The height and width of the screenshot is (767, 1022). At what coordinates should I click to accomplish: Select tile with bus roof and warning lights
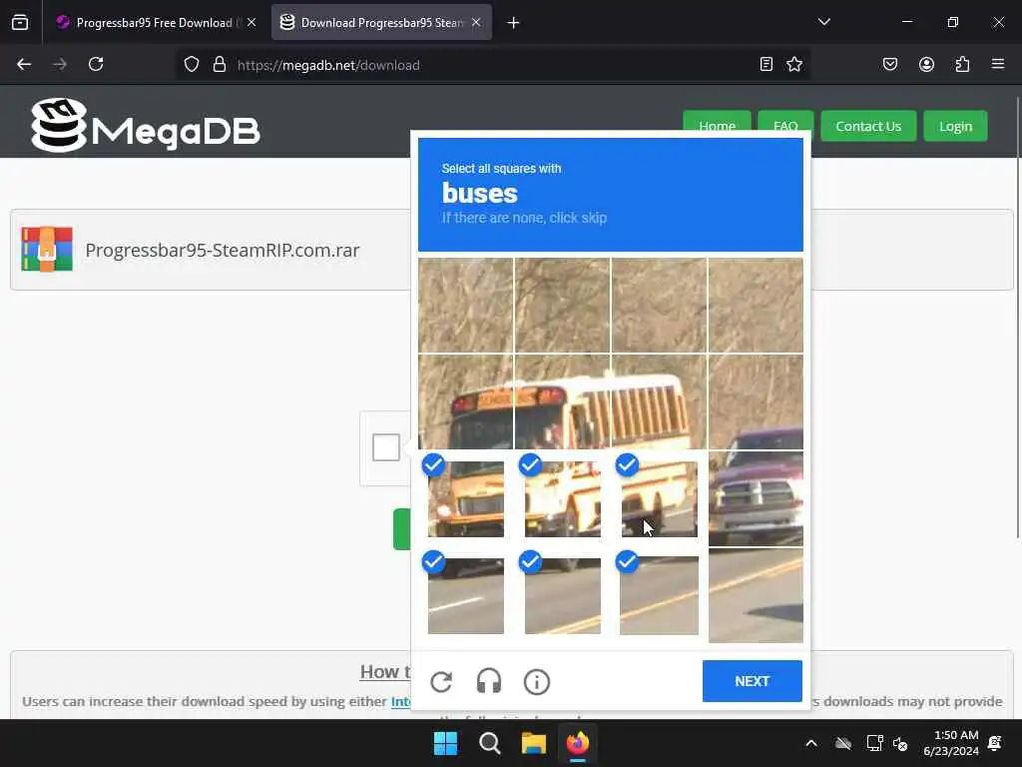(465, 401)
